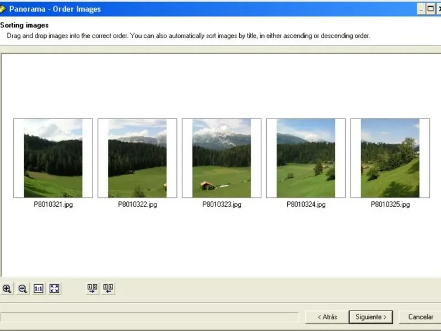Fit thumbnails to window icon

pyautogui.click(x=54, y=289)
